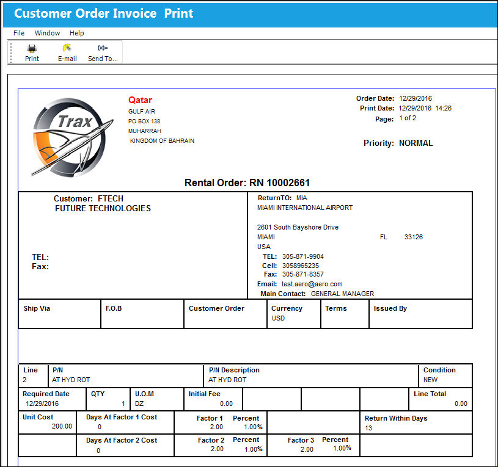
Task: Open the Window menu
Action: point(47,33)
